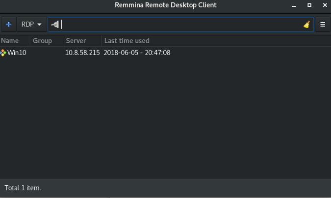Click the connect plug icon in the quick-connect field
Screen dimensions: 331x198
coord(55,25)
